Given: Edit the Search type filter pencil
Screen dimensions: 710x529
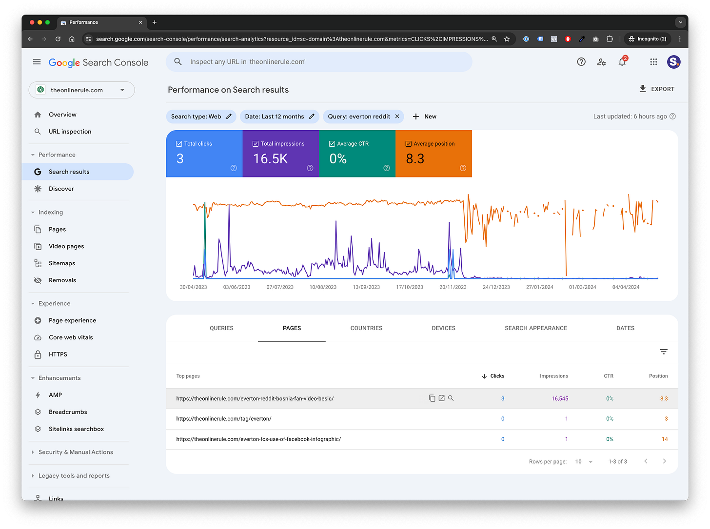Looking at the screenshot, I should [x=229, y=117].
